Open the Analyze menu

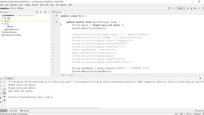[x=27, y=5]
